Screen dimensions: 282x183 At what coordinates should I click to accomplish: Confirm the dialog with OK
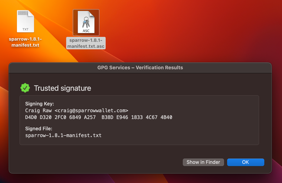245,162
